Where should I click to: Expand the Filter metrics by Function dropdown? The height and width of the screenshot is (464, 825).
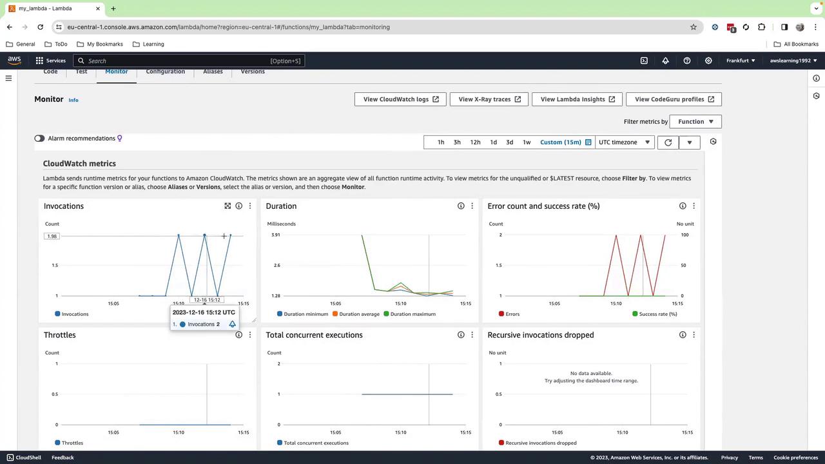[x=695, y=122]
